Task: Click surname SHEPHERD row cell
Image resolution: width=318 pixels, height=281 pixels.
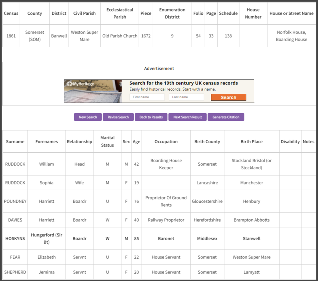Action: pyautogui.click(x=15, y=272)
